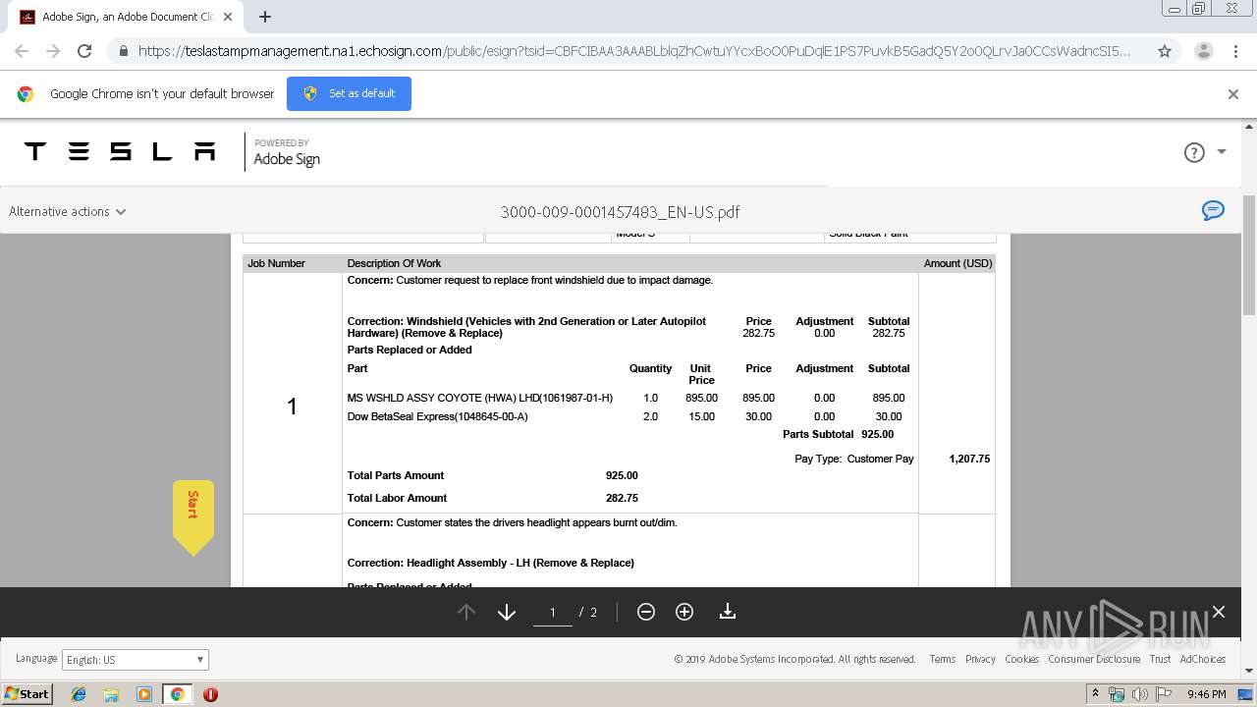The width and height of the screenshot is (1257, 707).
Task: Click the document file name title
Action: click(x=620, y=212)
